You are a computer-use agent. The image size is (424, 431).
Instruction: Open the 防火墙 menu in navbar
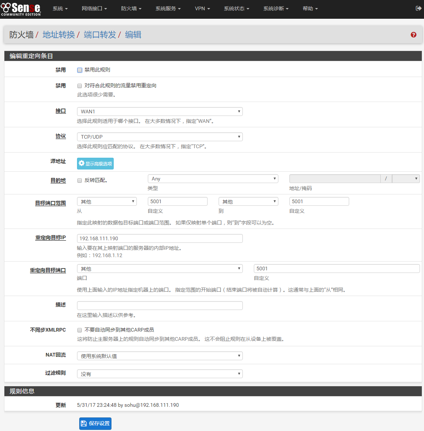(x=131, y=8)
